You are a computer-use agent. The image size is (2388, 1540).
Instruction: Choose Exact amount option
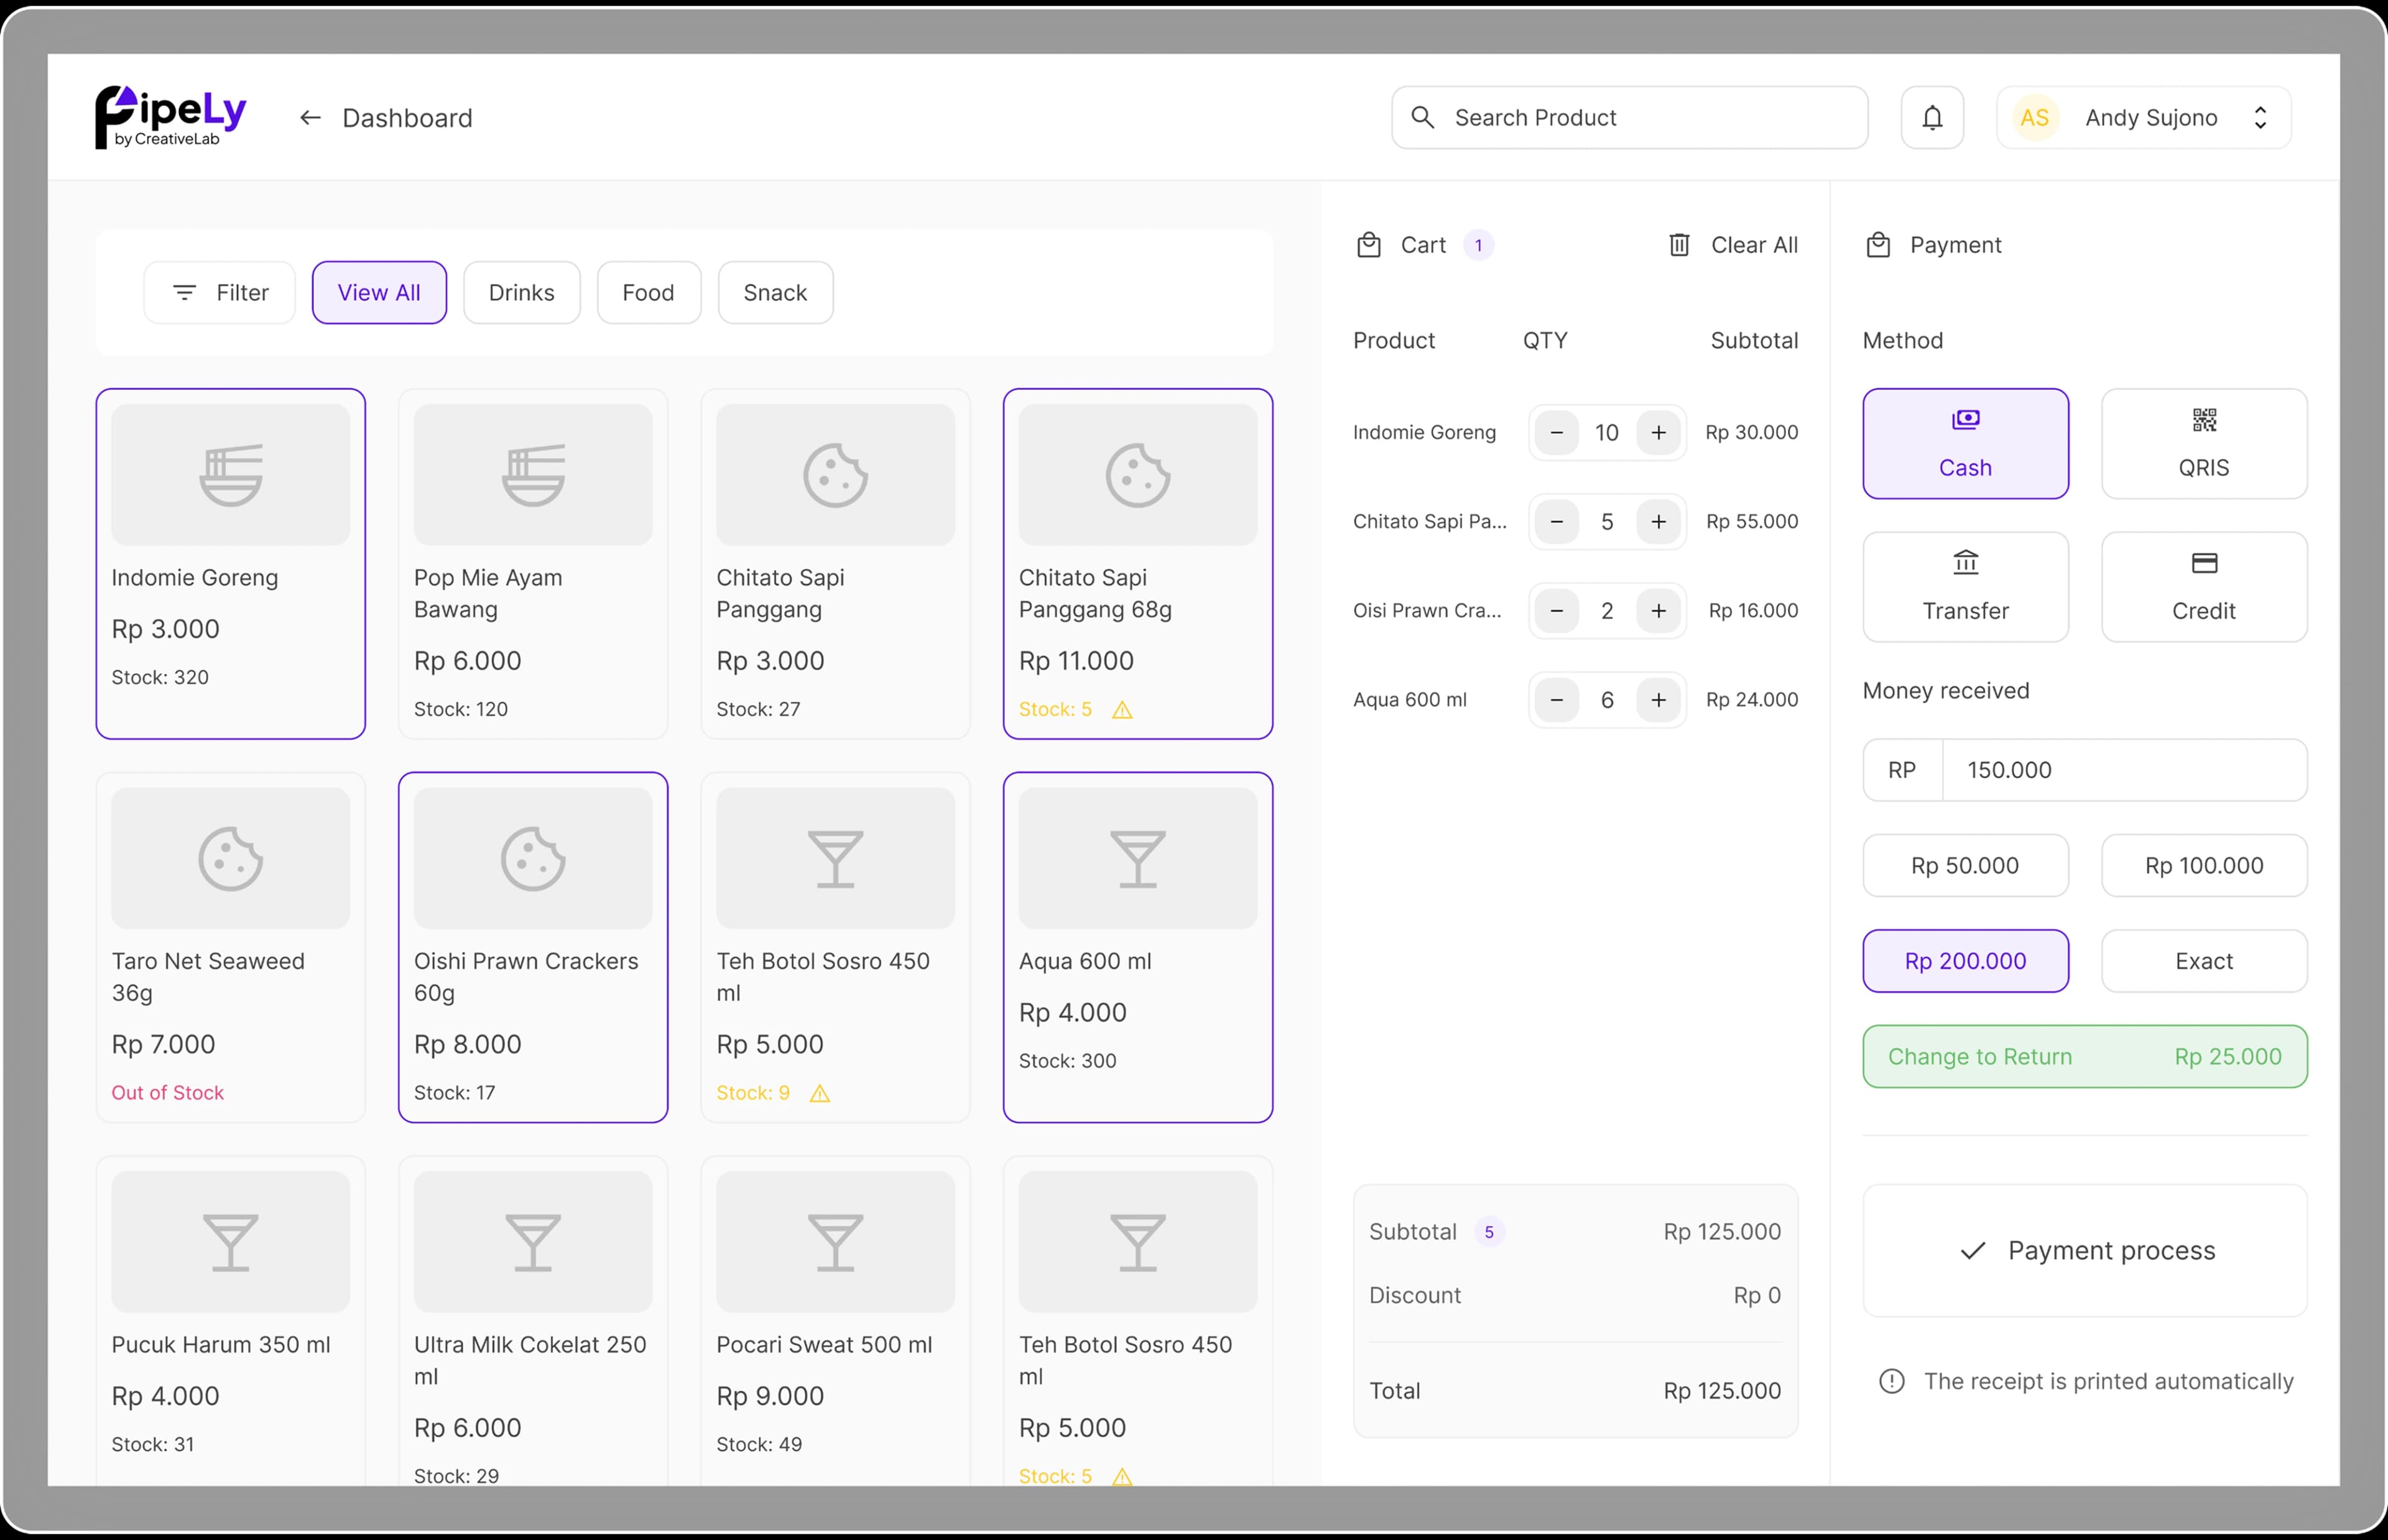2204,961
